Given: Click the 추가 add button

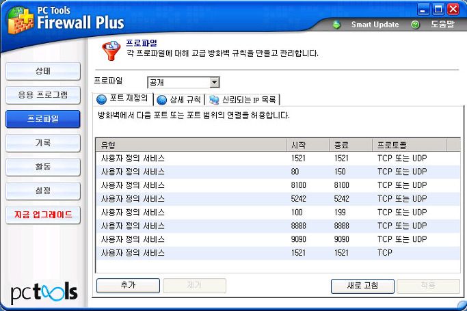Looking at the screenshot, I should click(x=128, y=286).
